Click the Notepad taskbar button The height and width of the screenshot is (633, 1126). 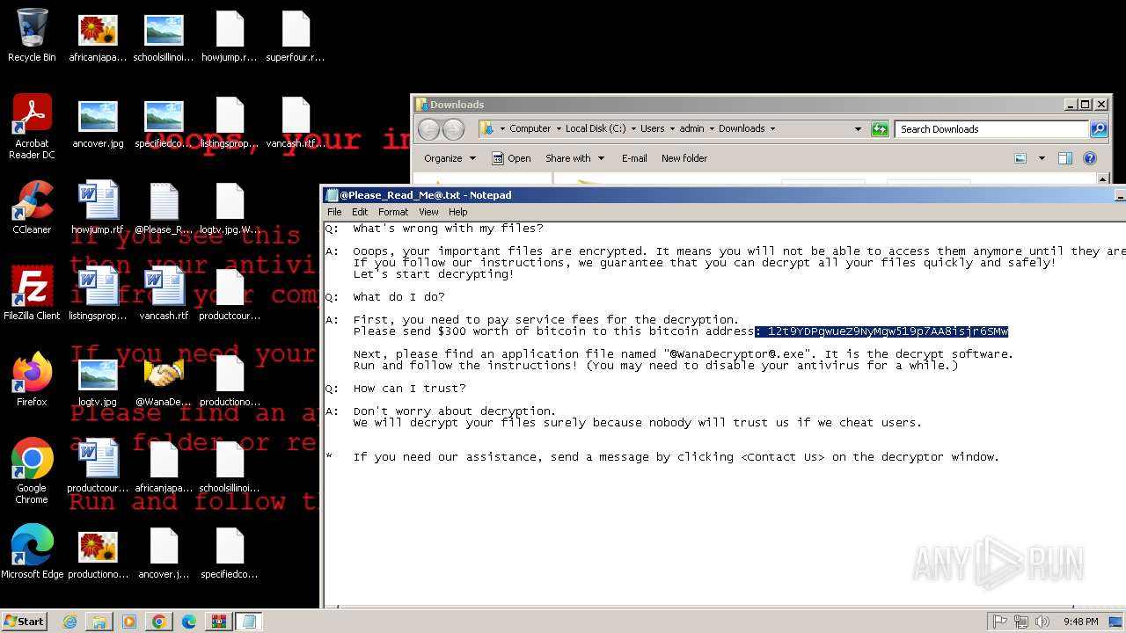click(x=248, y=622)
